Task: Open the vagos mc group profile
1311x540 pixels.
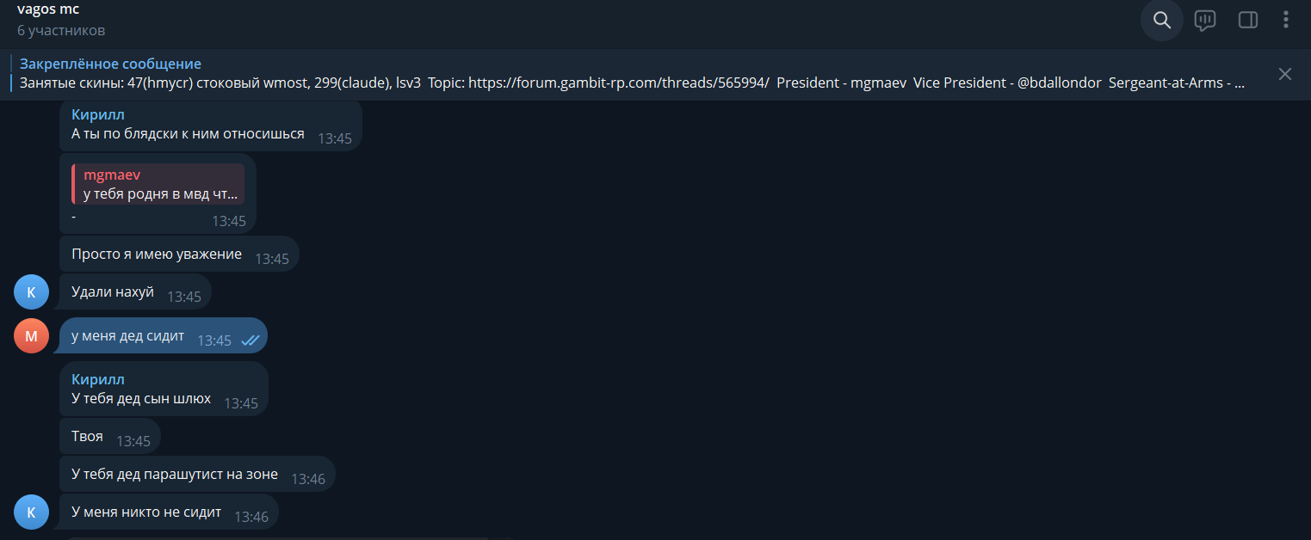Action: 48,9
